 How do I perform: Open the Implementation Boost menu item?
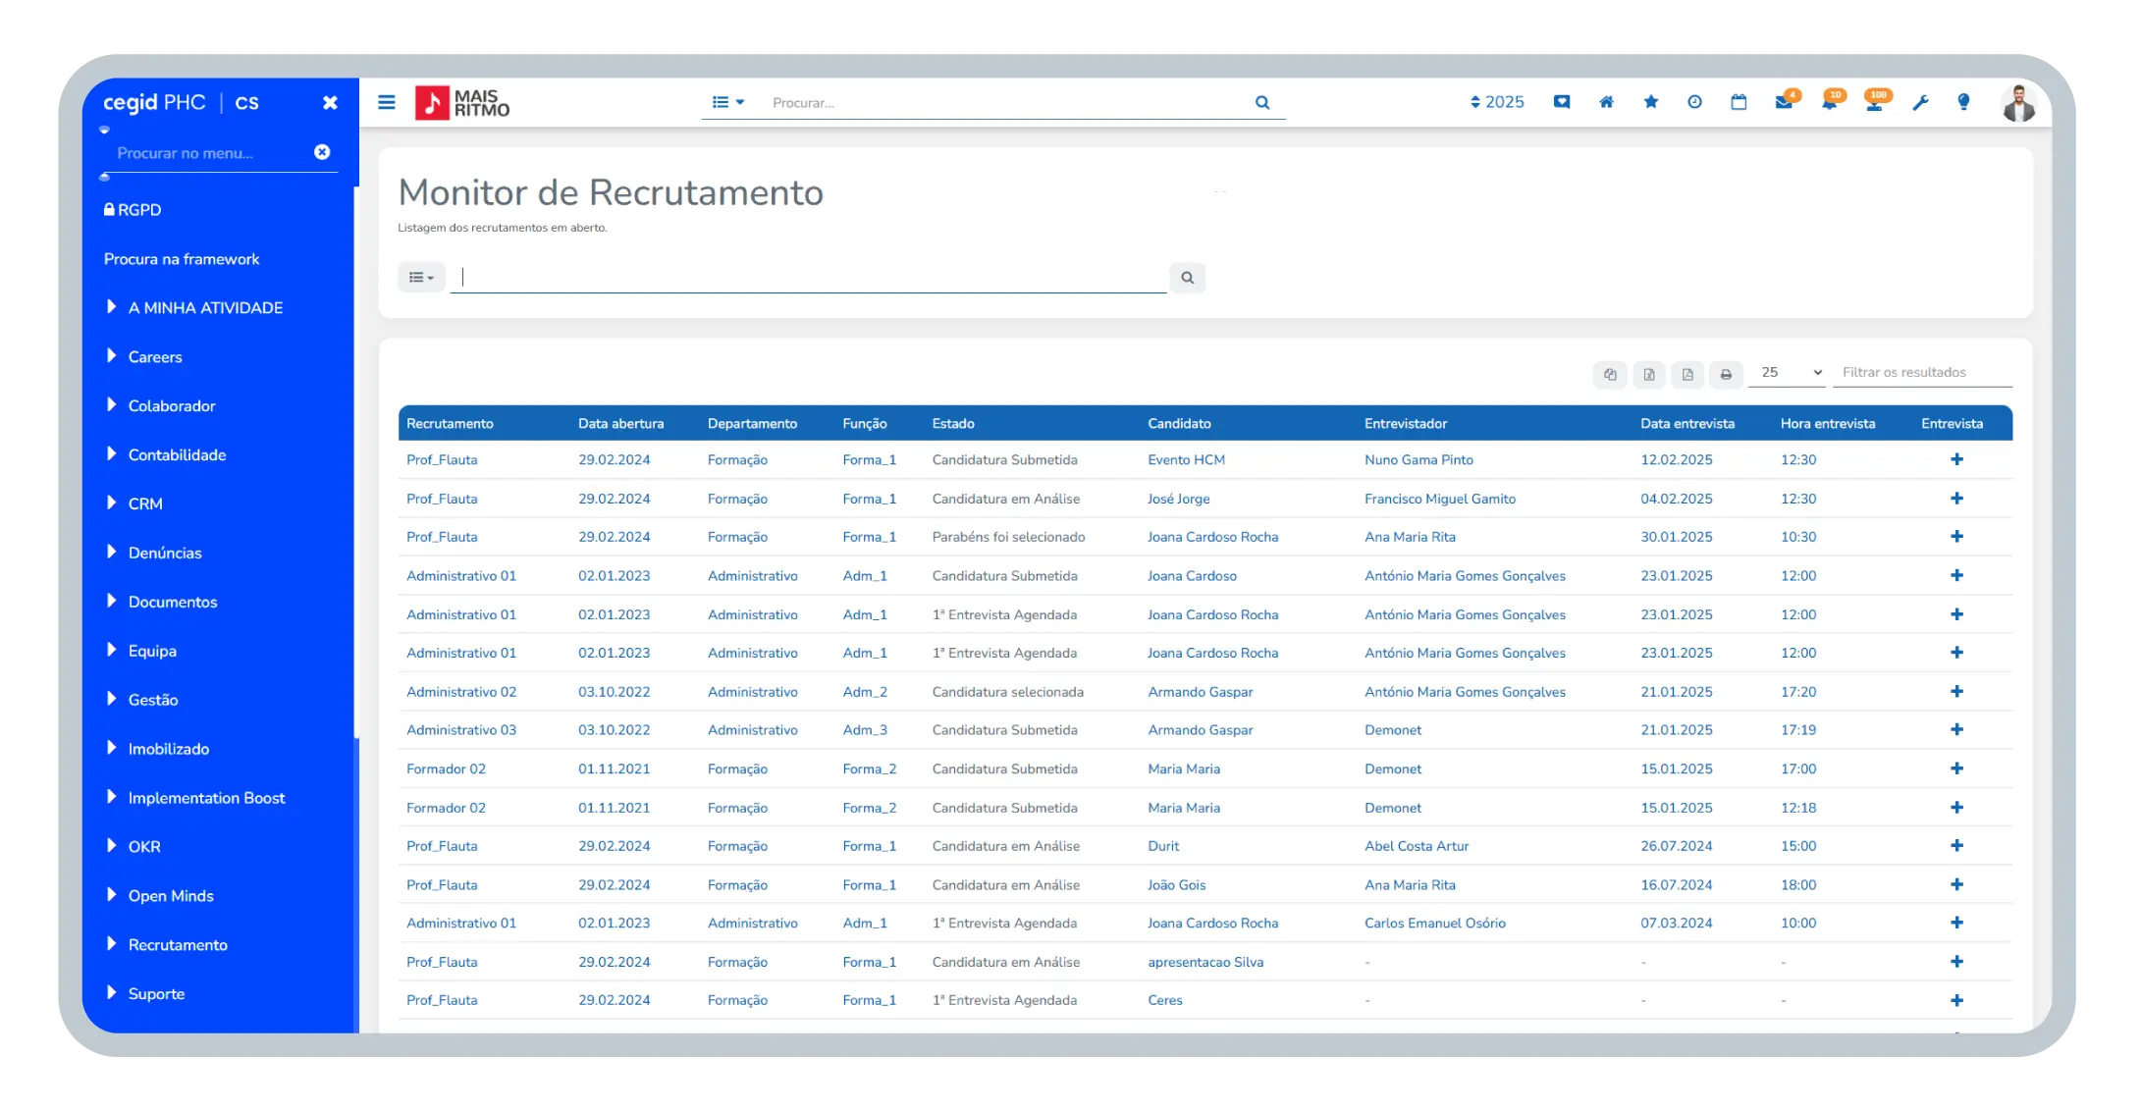click(206, 798)
